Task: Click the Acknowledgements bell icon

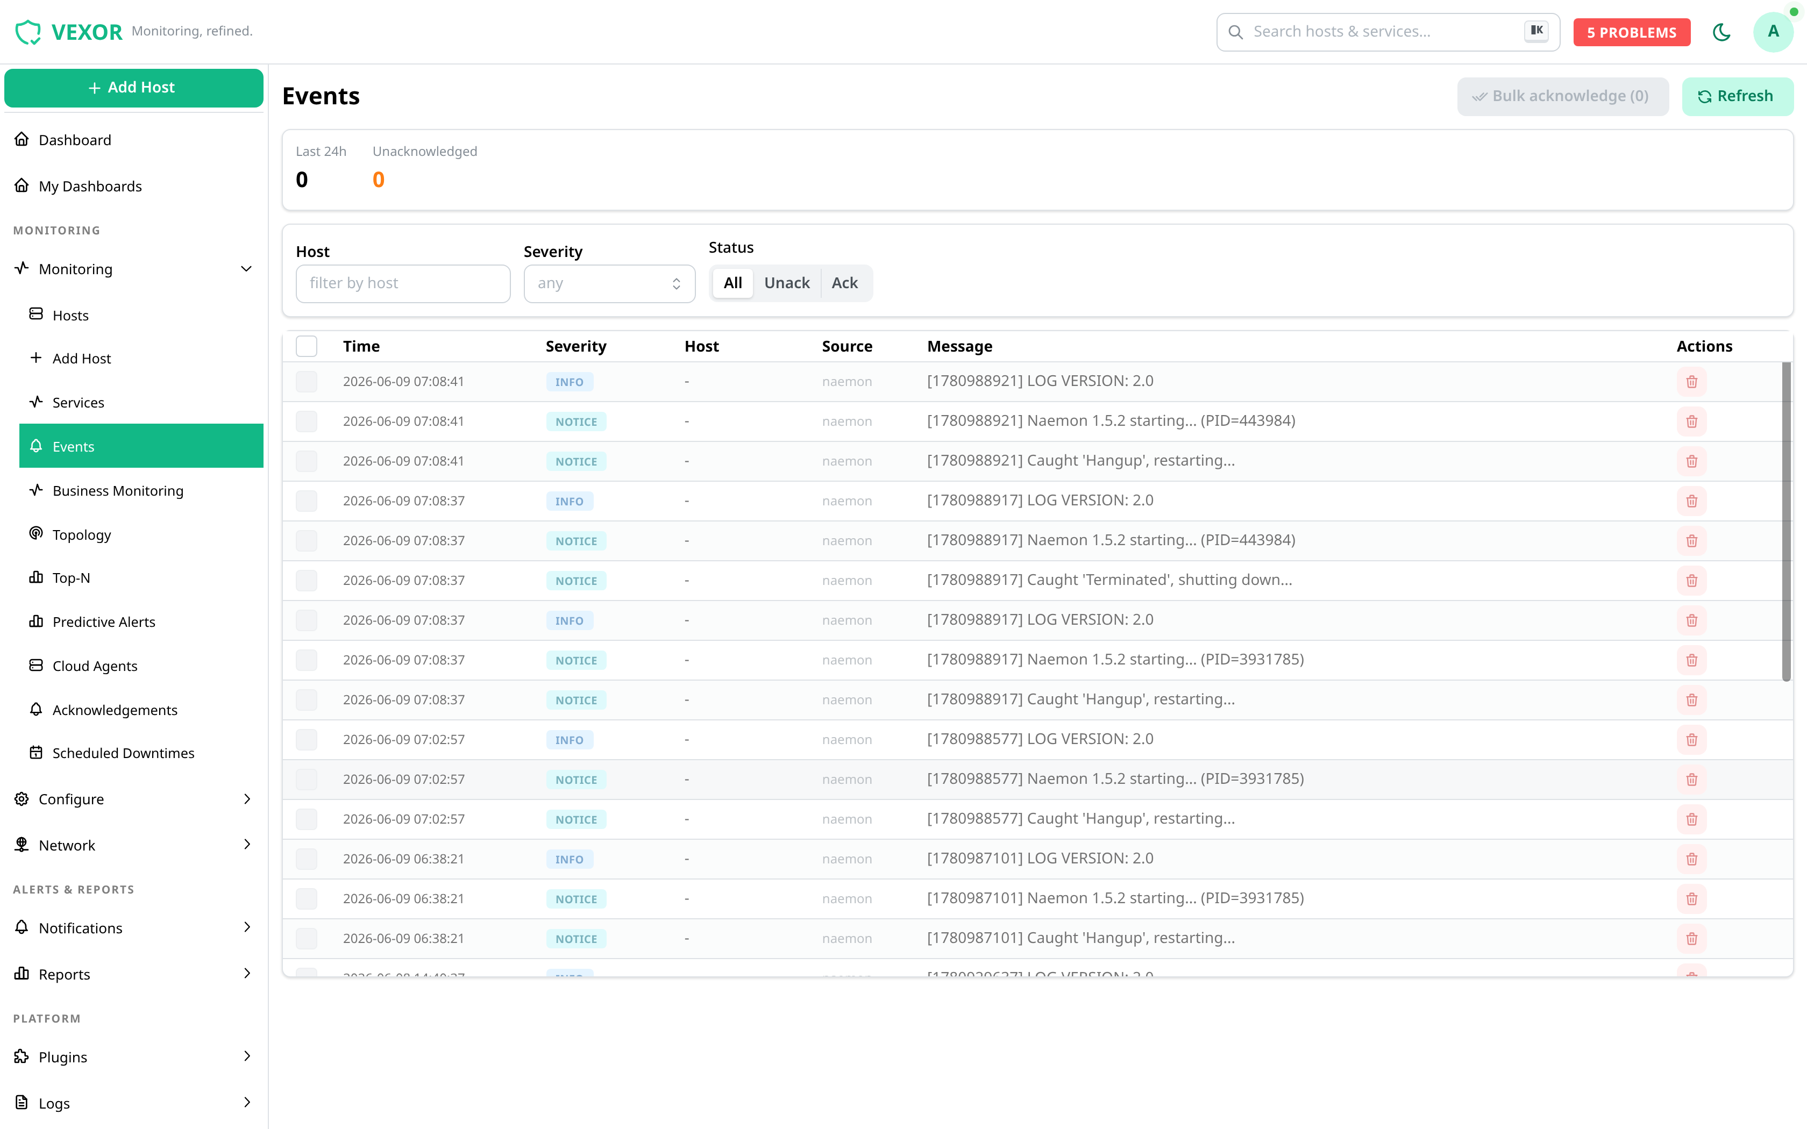Action: [x=36, y=709]
